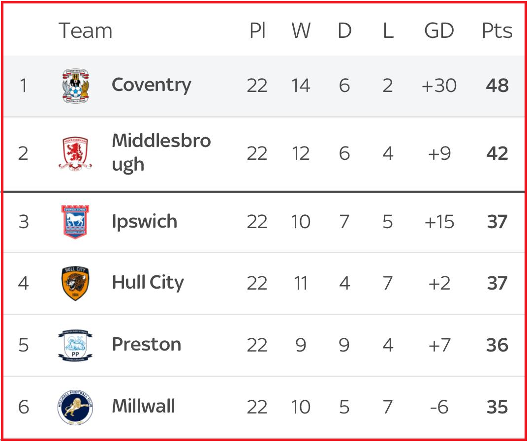Go to the Hull City team page
This screenshot has width=528, height=442.
pyautogui.click(x=148, y=283)
